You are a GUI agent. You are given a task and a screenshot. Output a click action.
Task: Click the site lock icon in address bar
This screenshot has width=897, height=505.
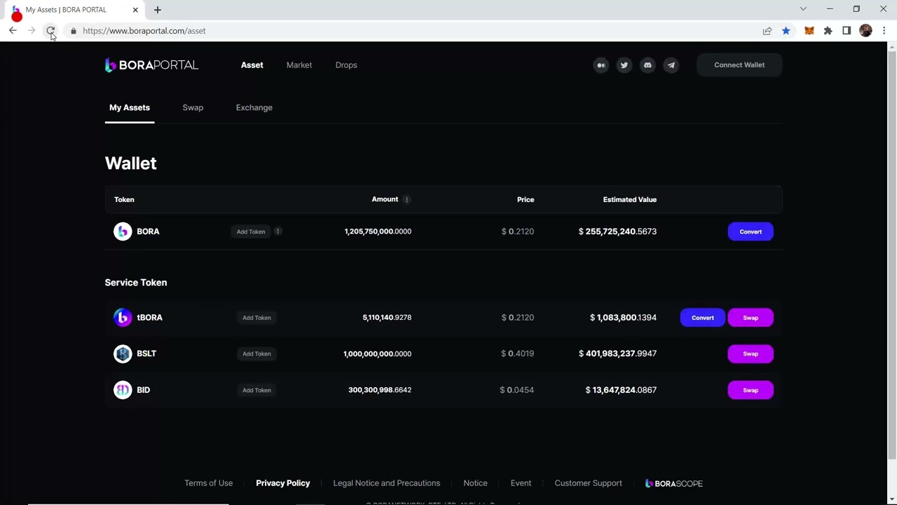[73, 31]
